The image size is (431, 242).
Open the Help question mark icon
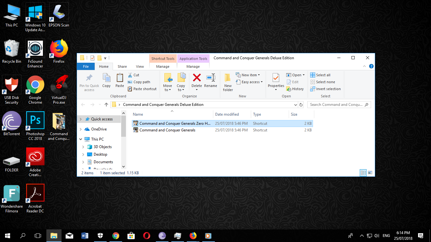click(371, 66)
